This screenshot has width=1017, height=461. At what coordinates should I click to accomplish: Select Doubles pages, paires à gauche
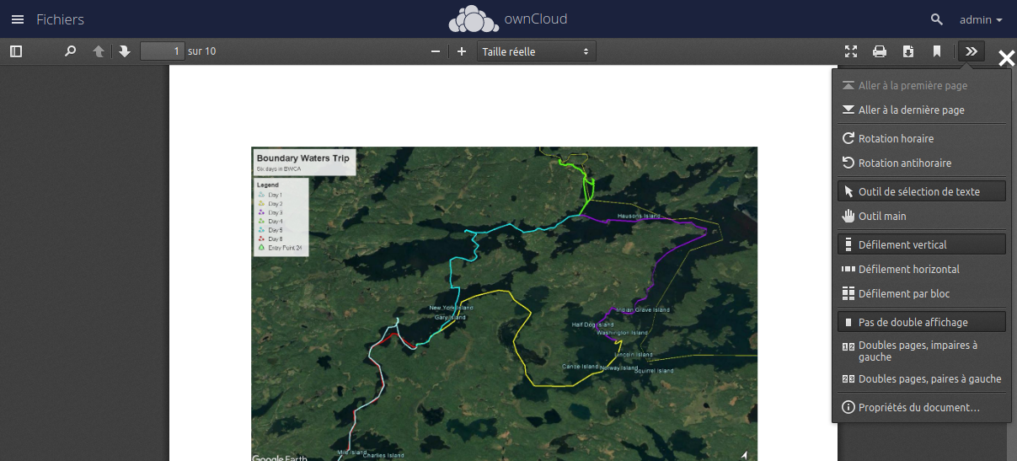(x=922, y=379)
